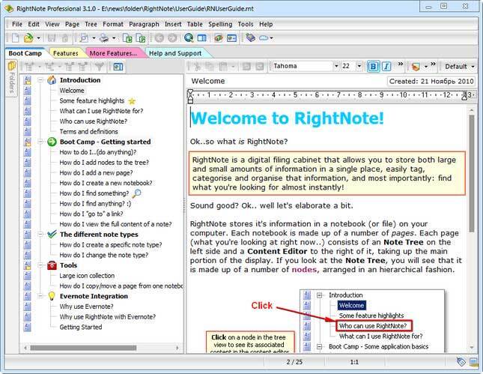
Task: Click the cloud sync icon
Action: [264, 38]
